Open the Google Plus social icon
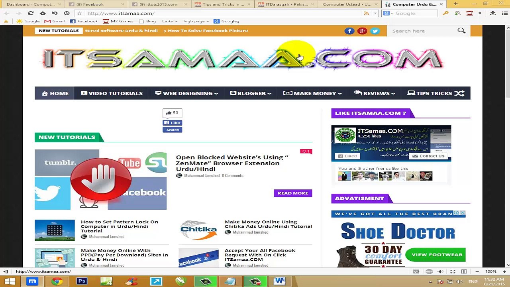Screen dimensions: 510x287 pos(362,31)
